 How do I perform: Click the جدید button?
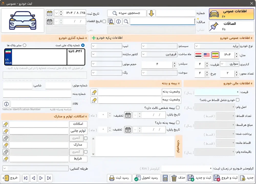(247, 178)
